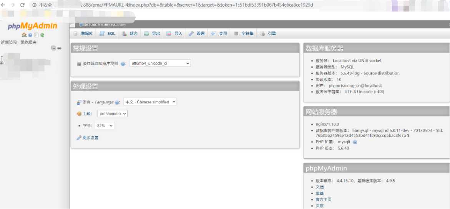Click the 服务器 breadcrumb link
The width and height of the screenshot is (450, 209).
pyautogui.click(x=105, y=25)
